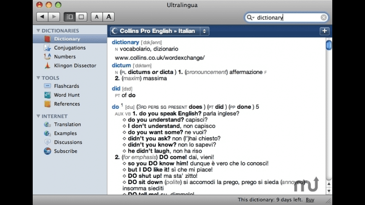Click the window resize grip corner
365x205 pixels.
[328, 201]
